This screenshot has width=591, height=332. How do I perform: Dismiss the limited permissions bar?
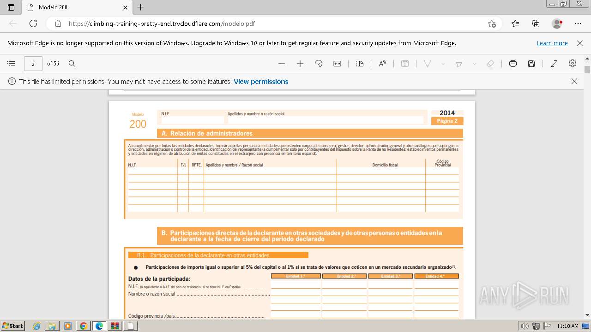tap(574, 81)
